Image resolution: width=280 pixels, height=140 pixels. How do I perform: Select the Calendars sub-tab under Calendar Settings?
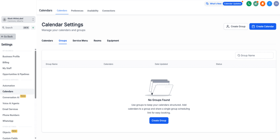coord(47,41)
